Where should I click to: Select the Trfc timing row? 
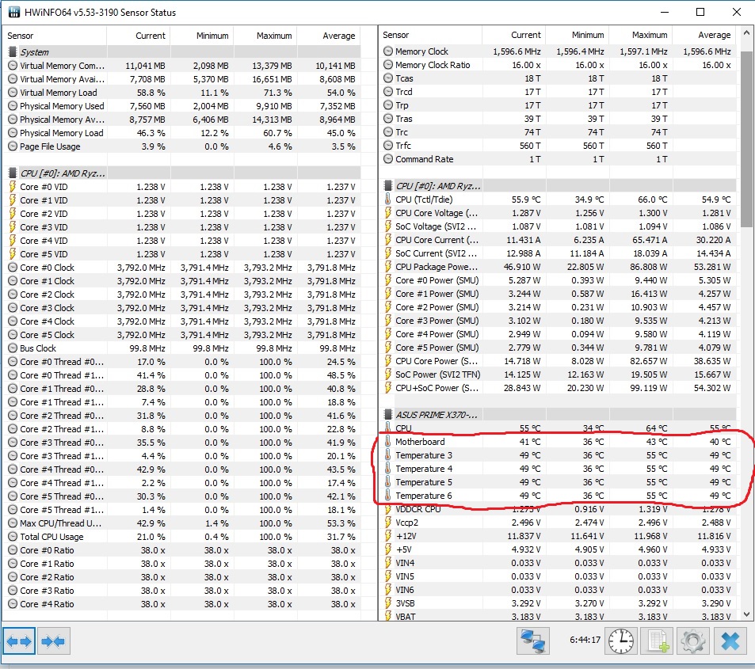558,146
